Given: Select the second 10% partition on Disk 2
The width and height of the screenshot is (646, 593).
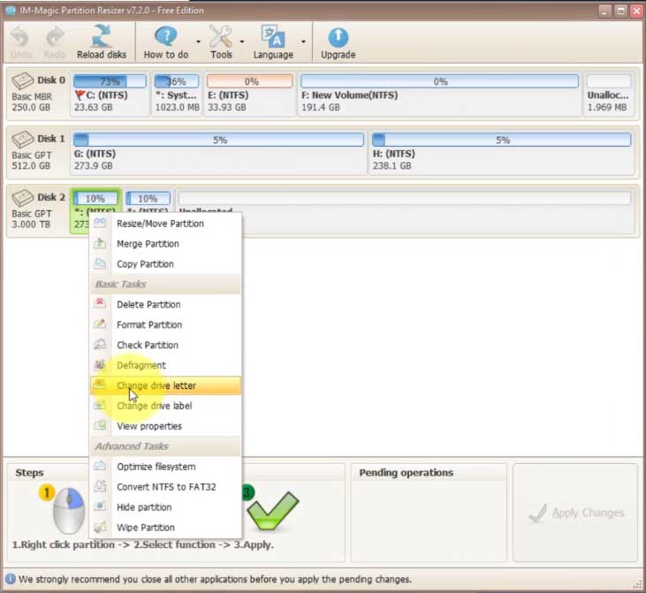Looking at the screenshot, I should click(x=148, y=200).
